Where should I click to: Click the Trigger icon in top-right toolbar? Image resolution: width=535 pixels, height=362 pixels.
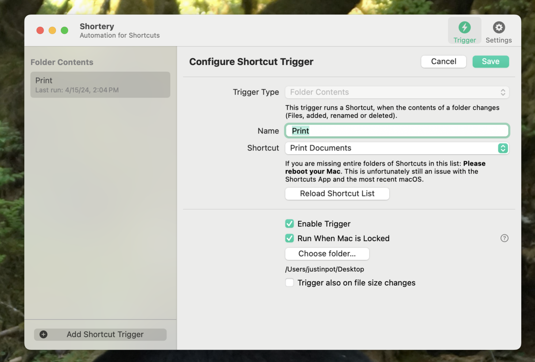tap(465, 27)
